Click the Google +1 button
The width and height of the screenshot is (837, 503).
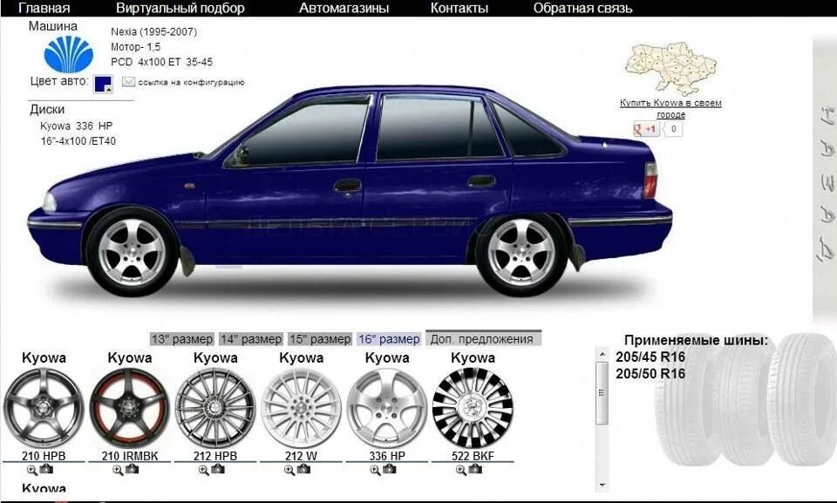[646, 129]
